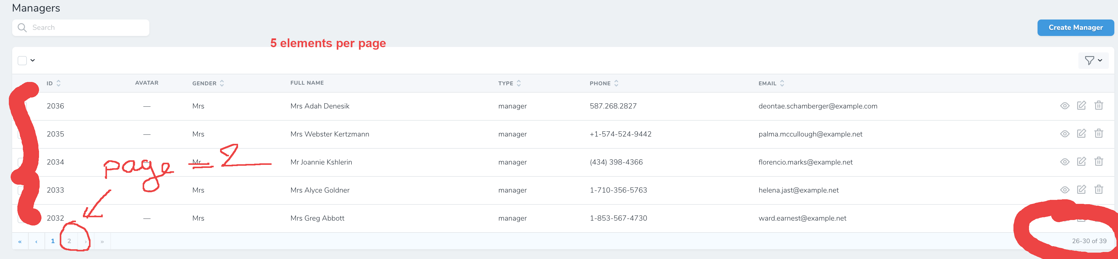Viewport: 1118px width, 259px height.
Task: Sort table by ID column
Action: (x=54, y=83)
